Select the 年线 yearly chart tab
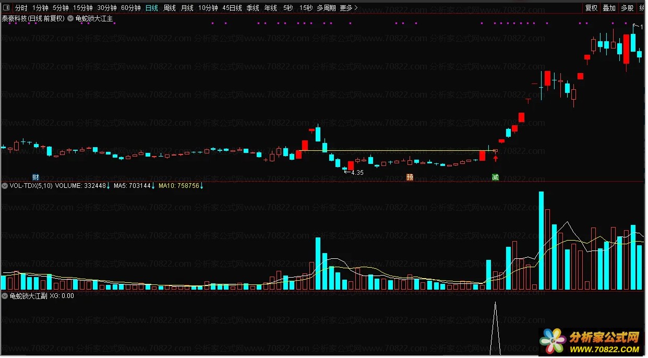The height and width of the screenshot is (358, 648). click(270, 8)
